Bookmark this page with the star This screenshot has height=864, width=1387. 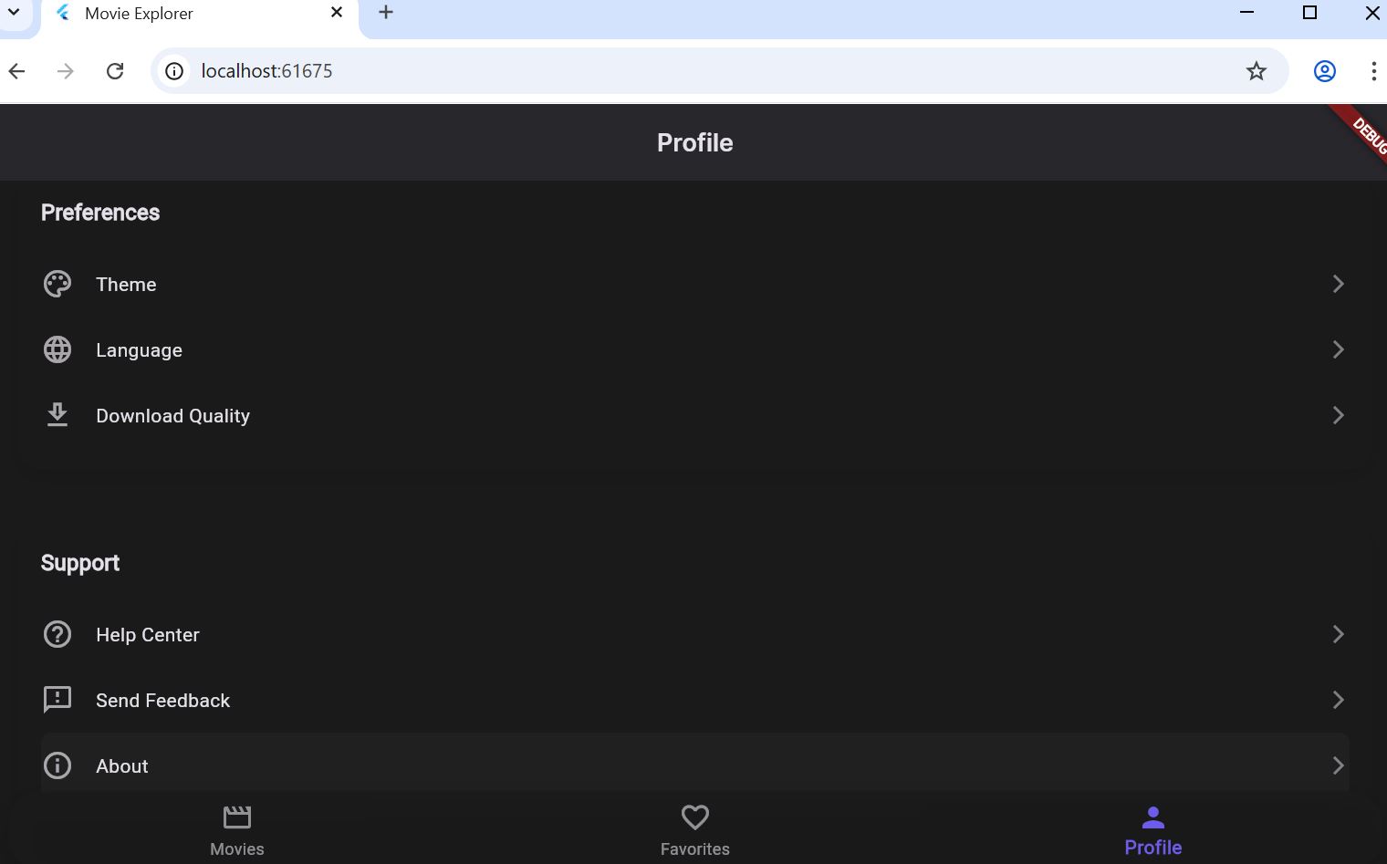point(1257,70)
